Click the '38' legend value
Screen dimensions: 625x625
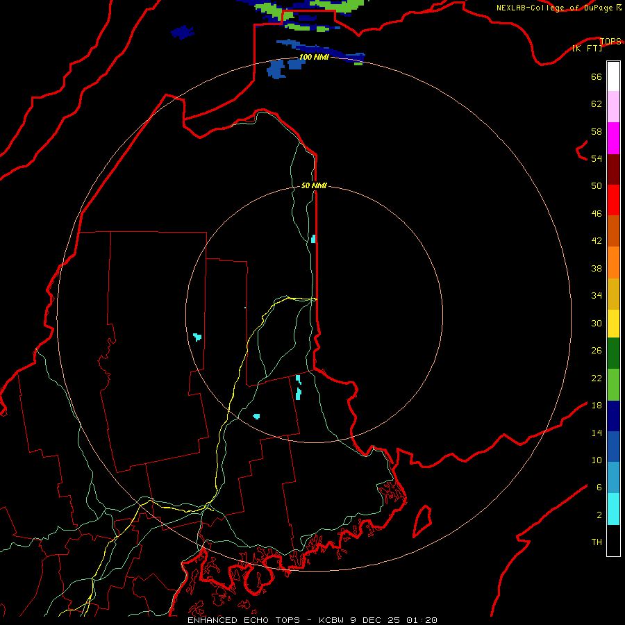(x=597, y=269)
